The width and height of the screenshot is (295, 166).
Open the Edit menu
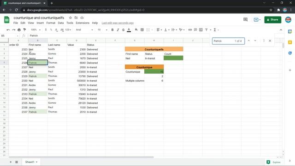23,23
